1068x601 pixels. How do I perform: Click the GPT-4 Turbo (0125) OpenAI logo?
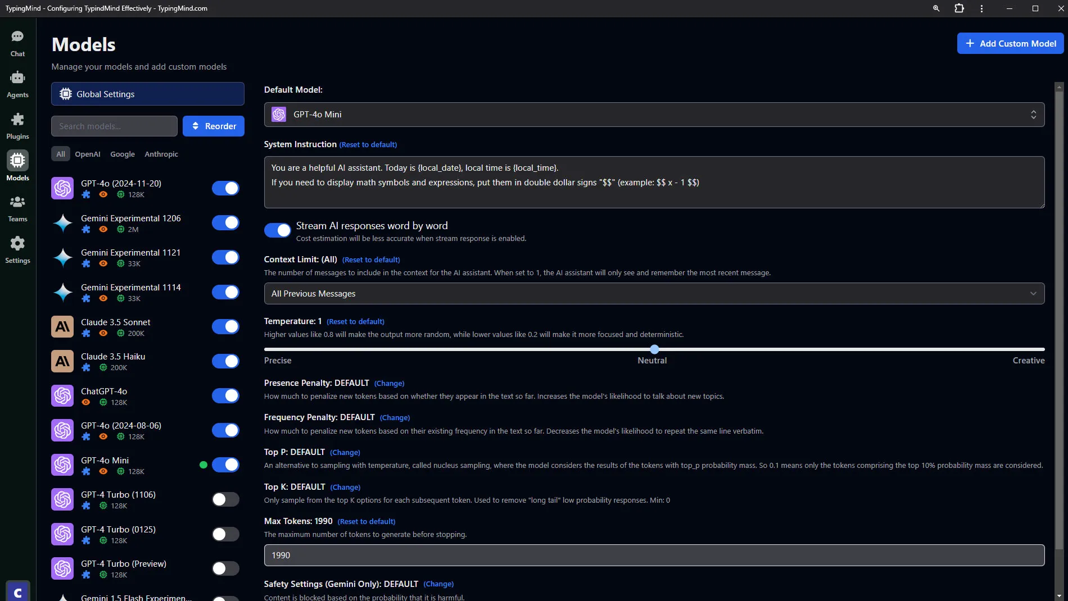62,534
